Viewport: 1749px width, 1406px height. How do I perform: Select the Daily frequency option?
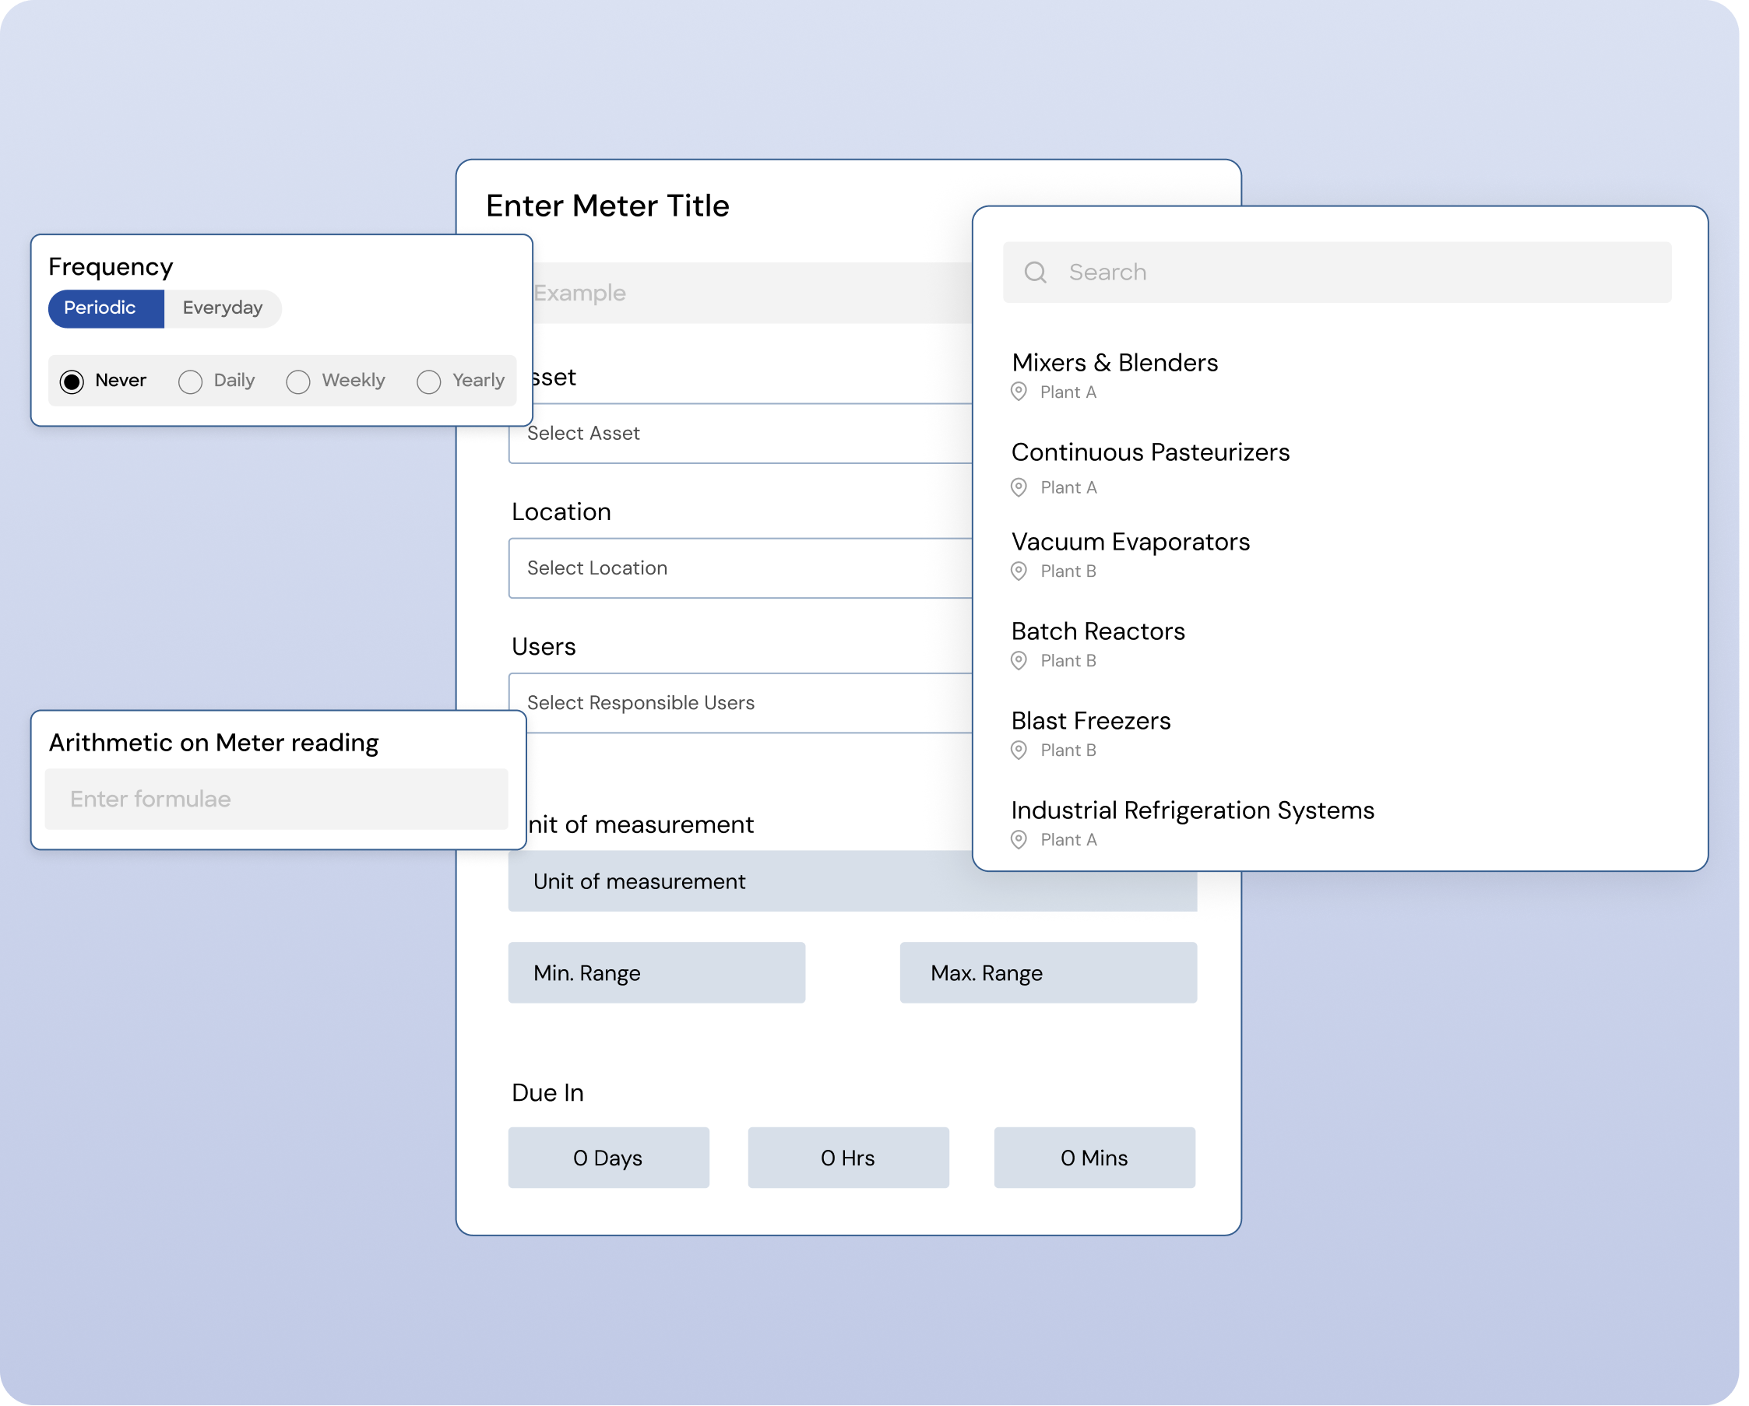pyautogui.click(x=191, y=381)
